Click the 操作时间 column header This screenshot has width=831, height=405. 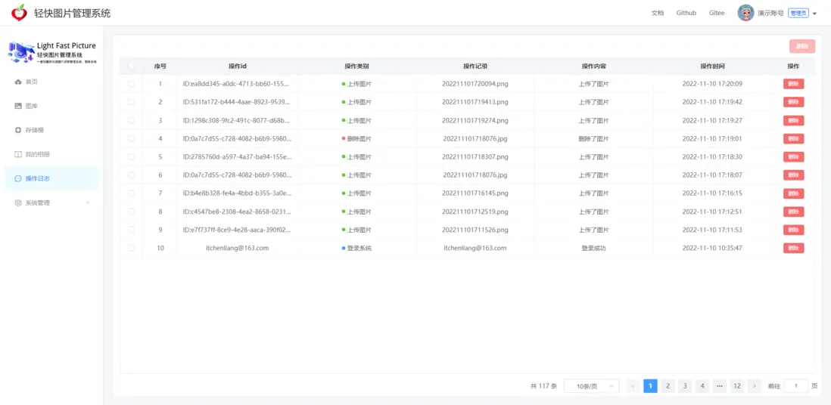tap(712, 66)
